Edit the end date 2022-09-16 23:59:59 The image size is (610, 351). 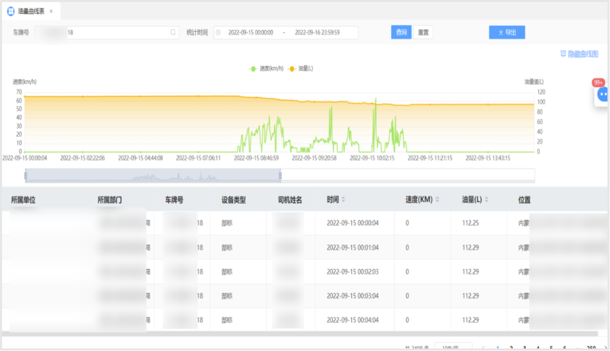point(317,33)
